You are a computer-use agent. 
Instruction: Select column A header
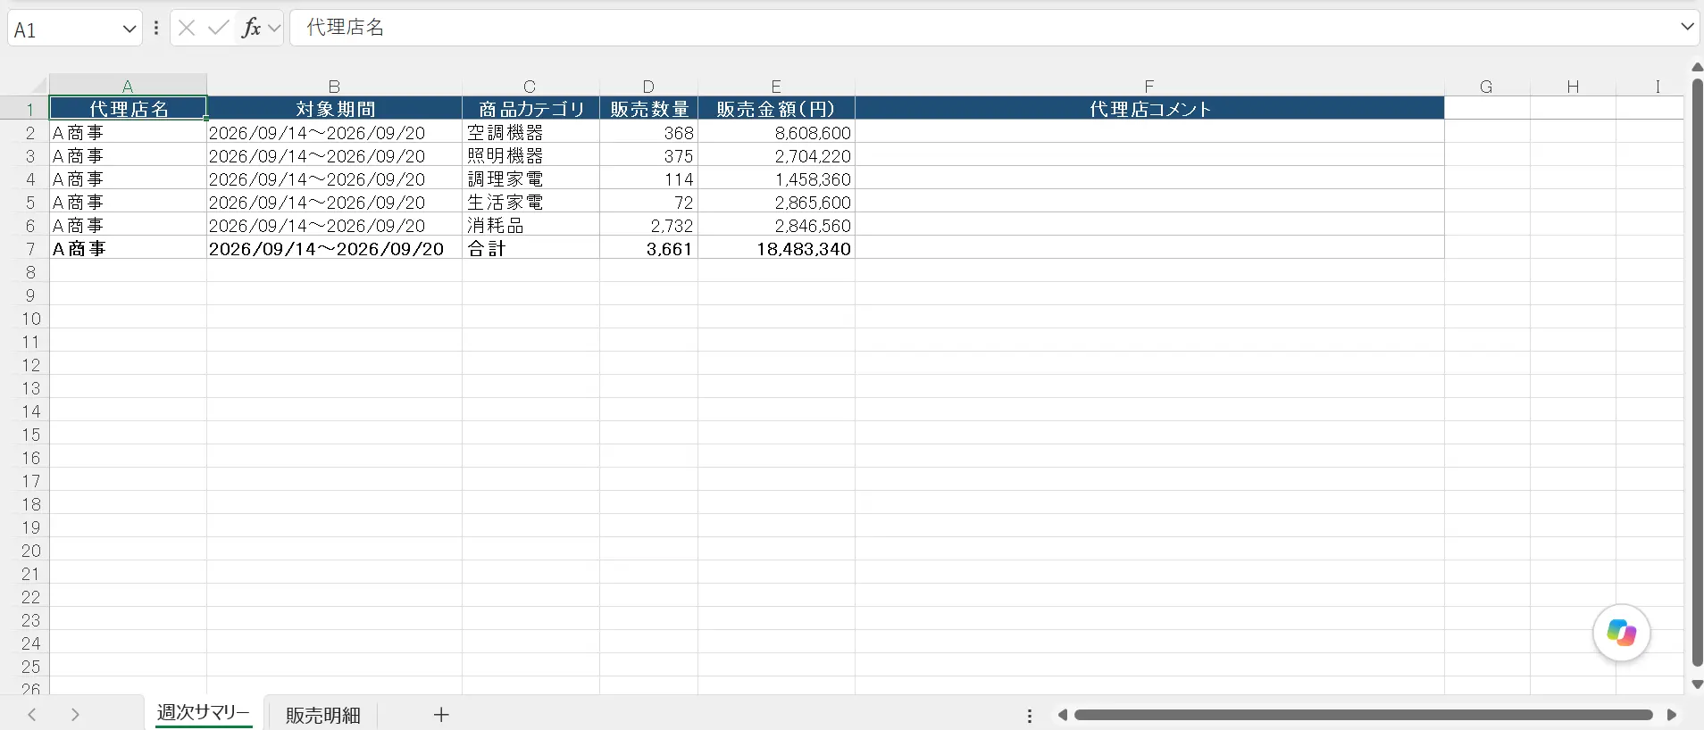coord(128,86)
